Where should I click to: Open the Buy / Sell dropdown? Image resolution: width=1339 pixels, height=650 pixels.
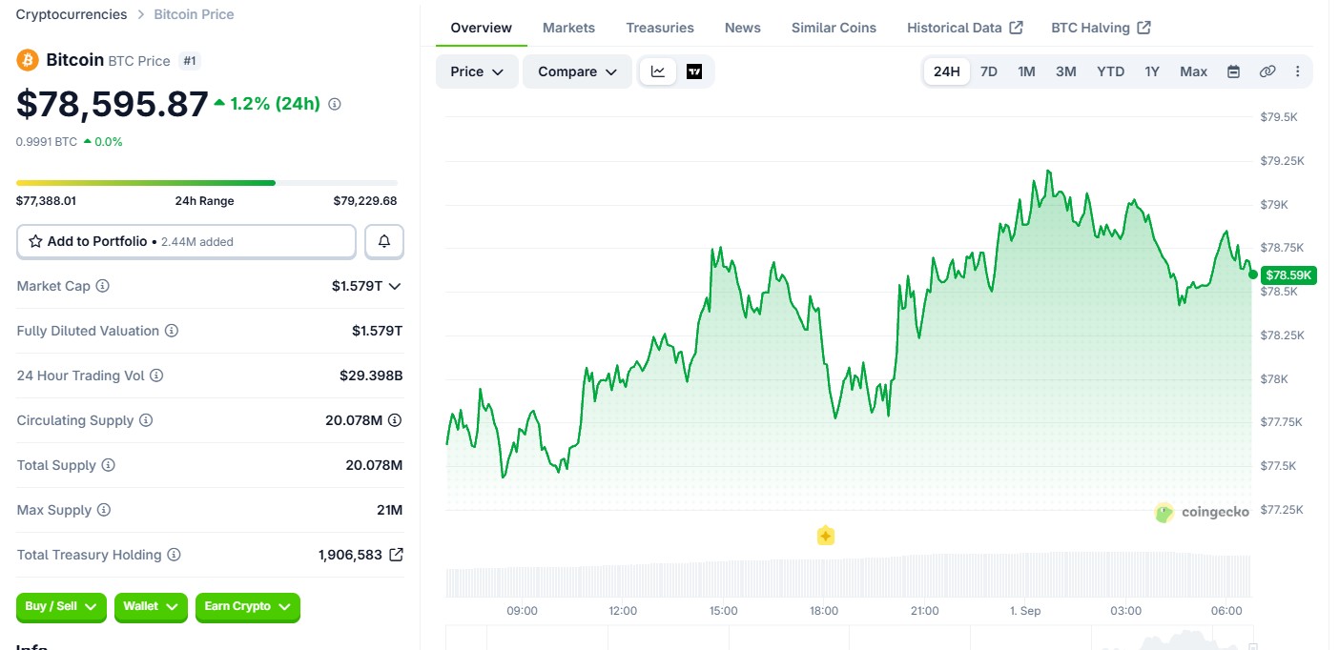(61, 606)
